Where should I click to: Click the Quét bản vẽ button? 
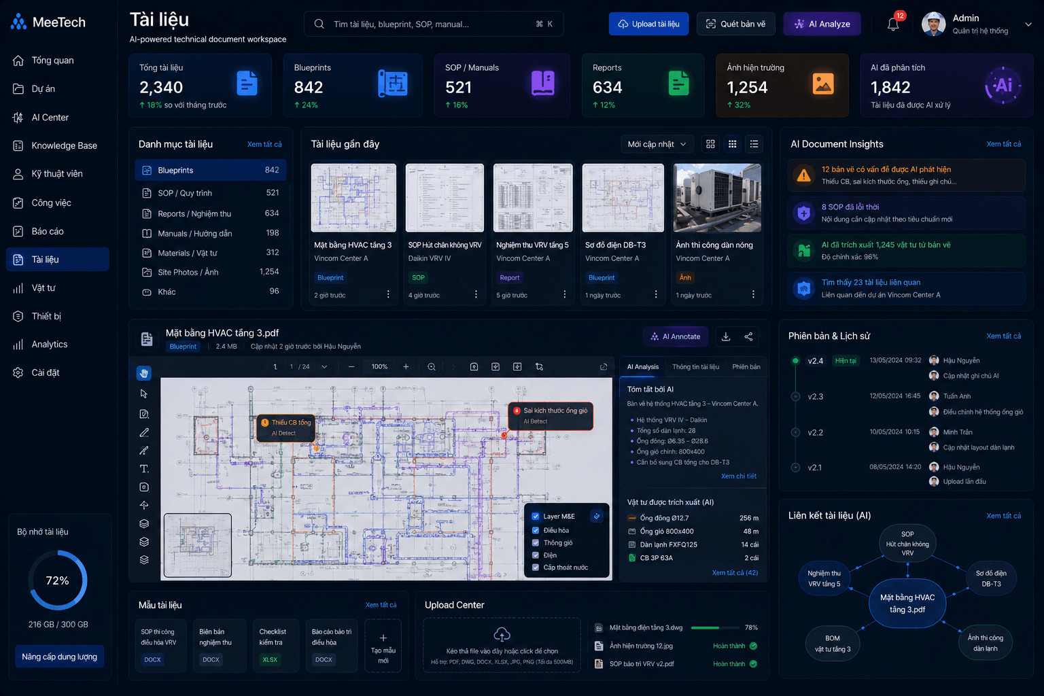pos(736,24)
